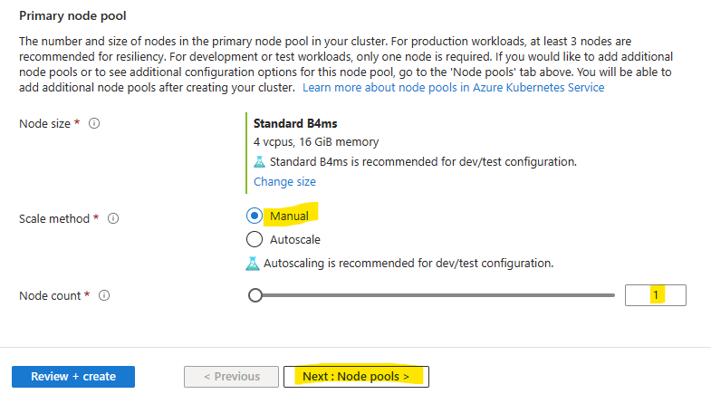Click the flask icon beside Standard B4ms recommendation

[x=259, y=162]
